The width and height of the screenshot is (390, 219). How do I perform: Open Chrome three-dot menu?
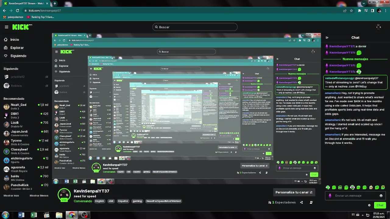pyautogui.click(x=385, y=10)
